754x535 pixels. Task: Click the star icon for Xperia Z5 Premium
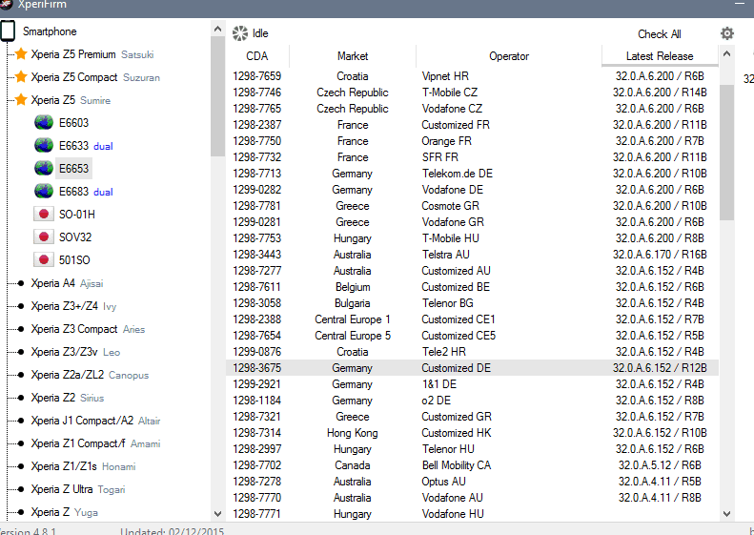[x=20, y=54]
